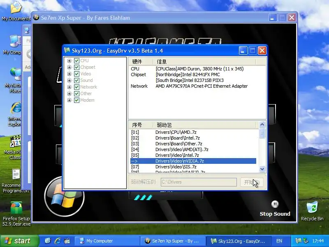
Task: Minimize the EasyDrv window
Action: click(243, 51)
